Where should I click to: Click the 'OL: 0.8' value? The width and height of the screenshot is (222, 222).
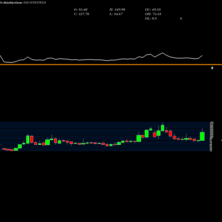pyautogui.click(x=151, y=19)
